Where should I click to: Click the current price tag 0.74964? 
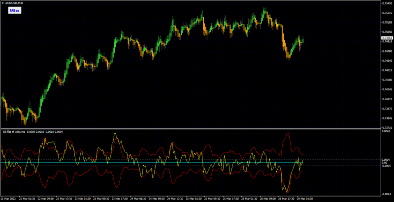[x=387, y=38]
